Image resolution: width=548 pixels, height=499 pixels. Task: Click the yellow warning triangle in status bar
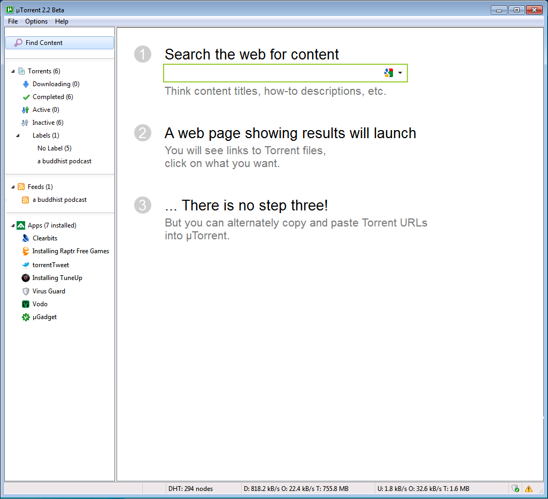[528, 488]
